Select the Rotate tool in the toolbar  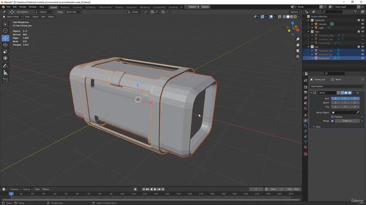[5, 45]
